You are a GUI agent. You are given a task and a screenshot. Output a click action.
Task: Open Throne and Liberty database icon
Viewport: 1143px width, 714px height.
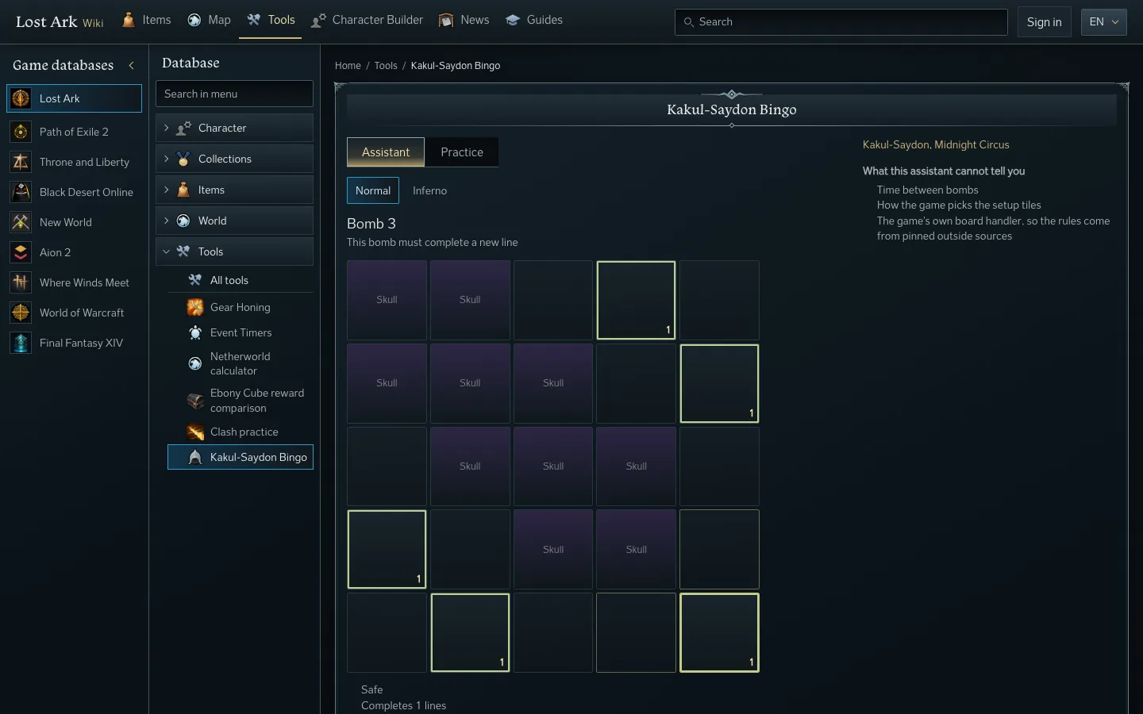click(21, 162)
